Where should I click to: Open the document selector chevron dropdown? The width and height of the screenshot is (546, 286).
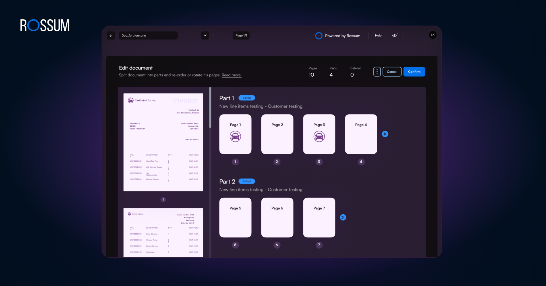(x=205, y=35)
